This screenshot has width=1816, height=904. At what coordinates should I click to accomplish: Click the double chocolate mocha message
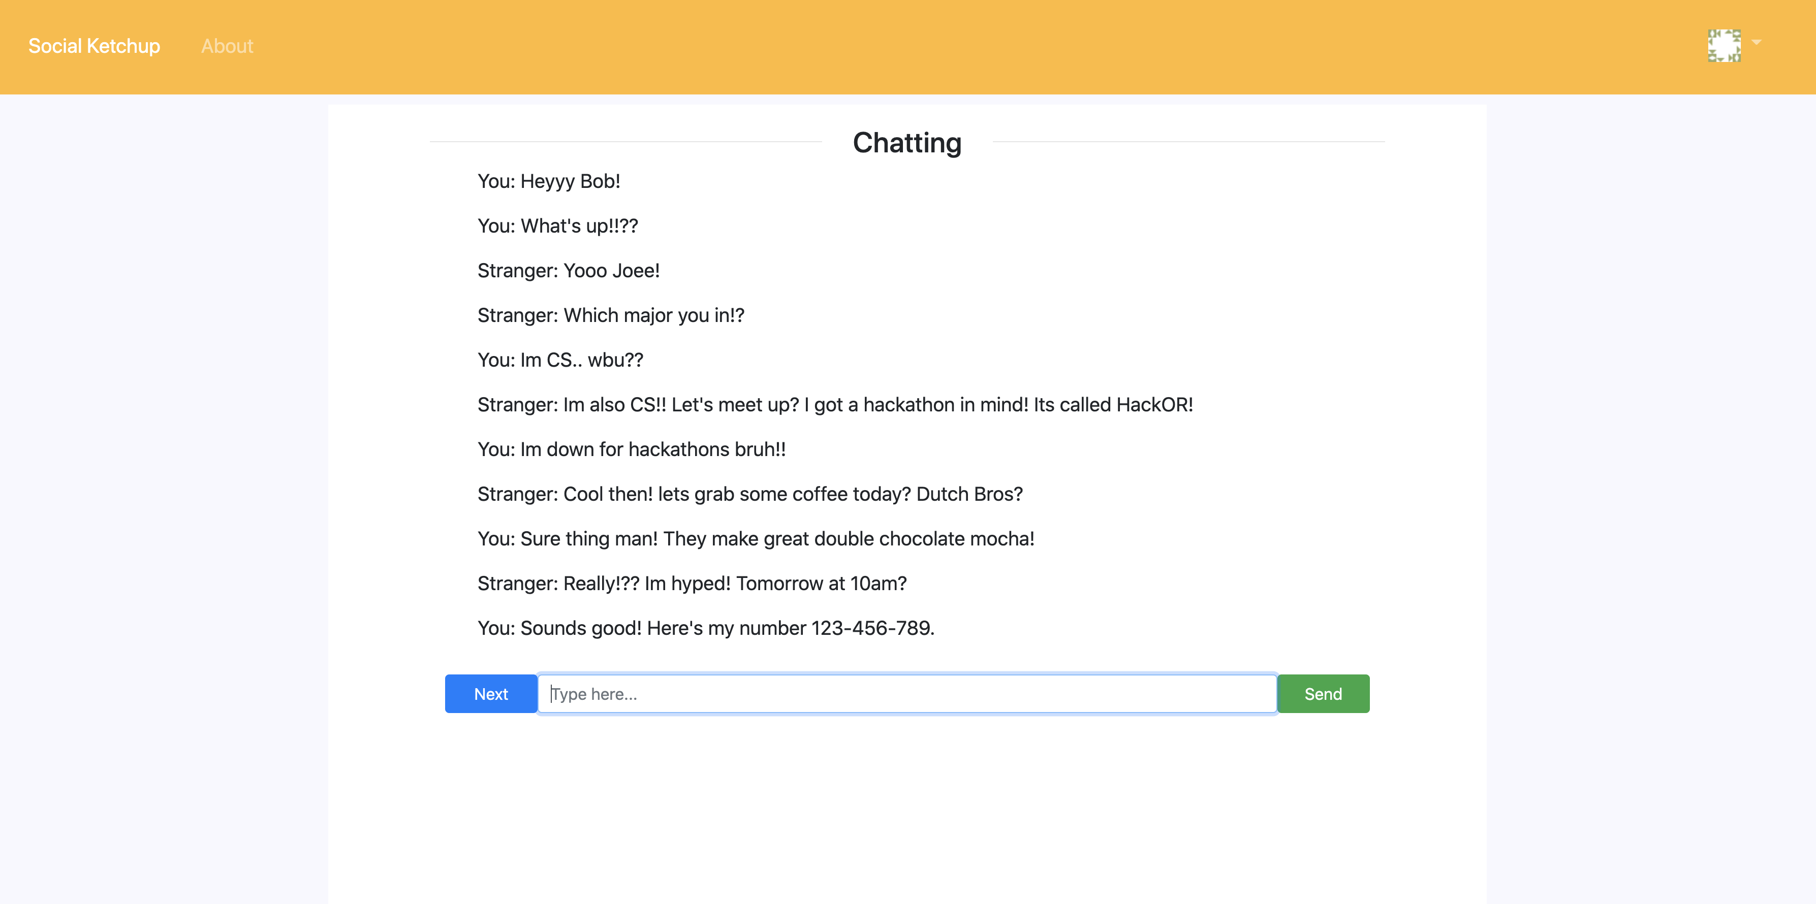coord(755,539)
